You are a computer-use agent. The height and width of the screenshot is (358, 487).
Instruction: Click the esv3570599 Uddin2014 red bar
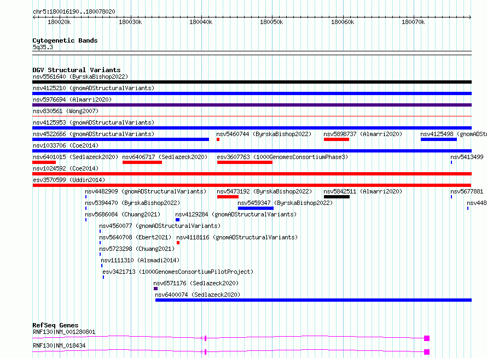click(252, 185)
